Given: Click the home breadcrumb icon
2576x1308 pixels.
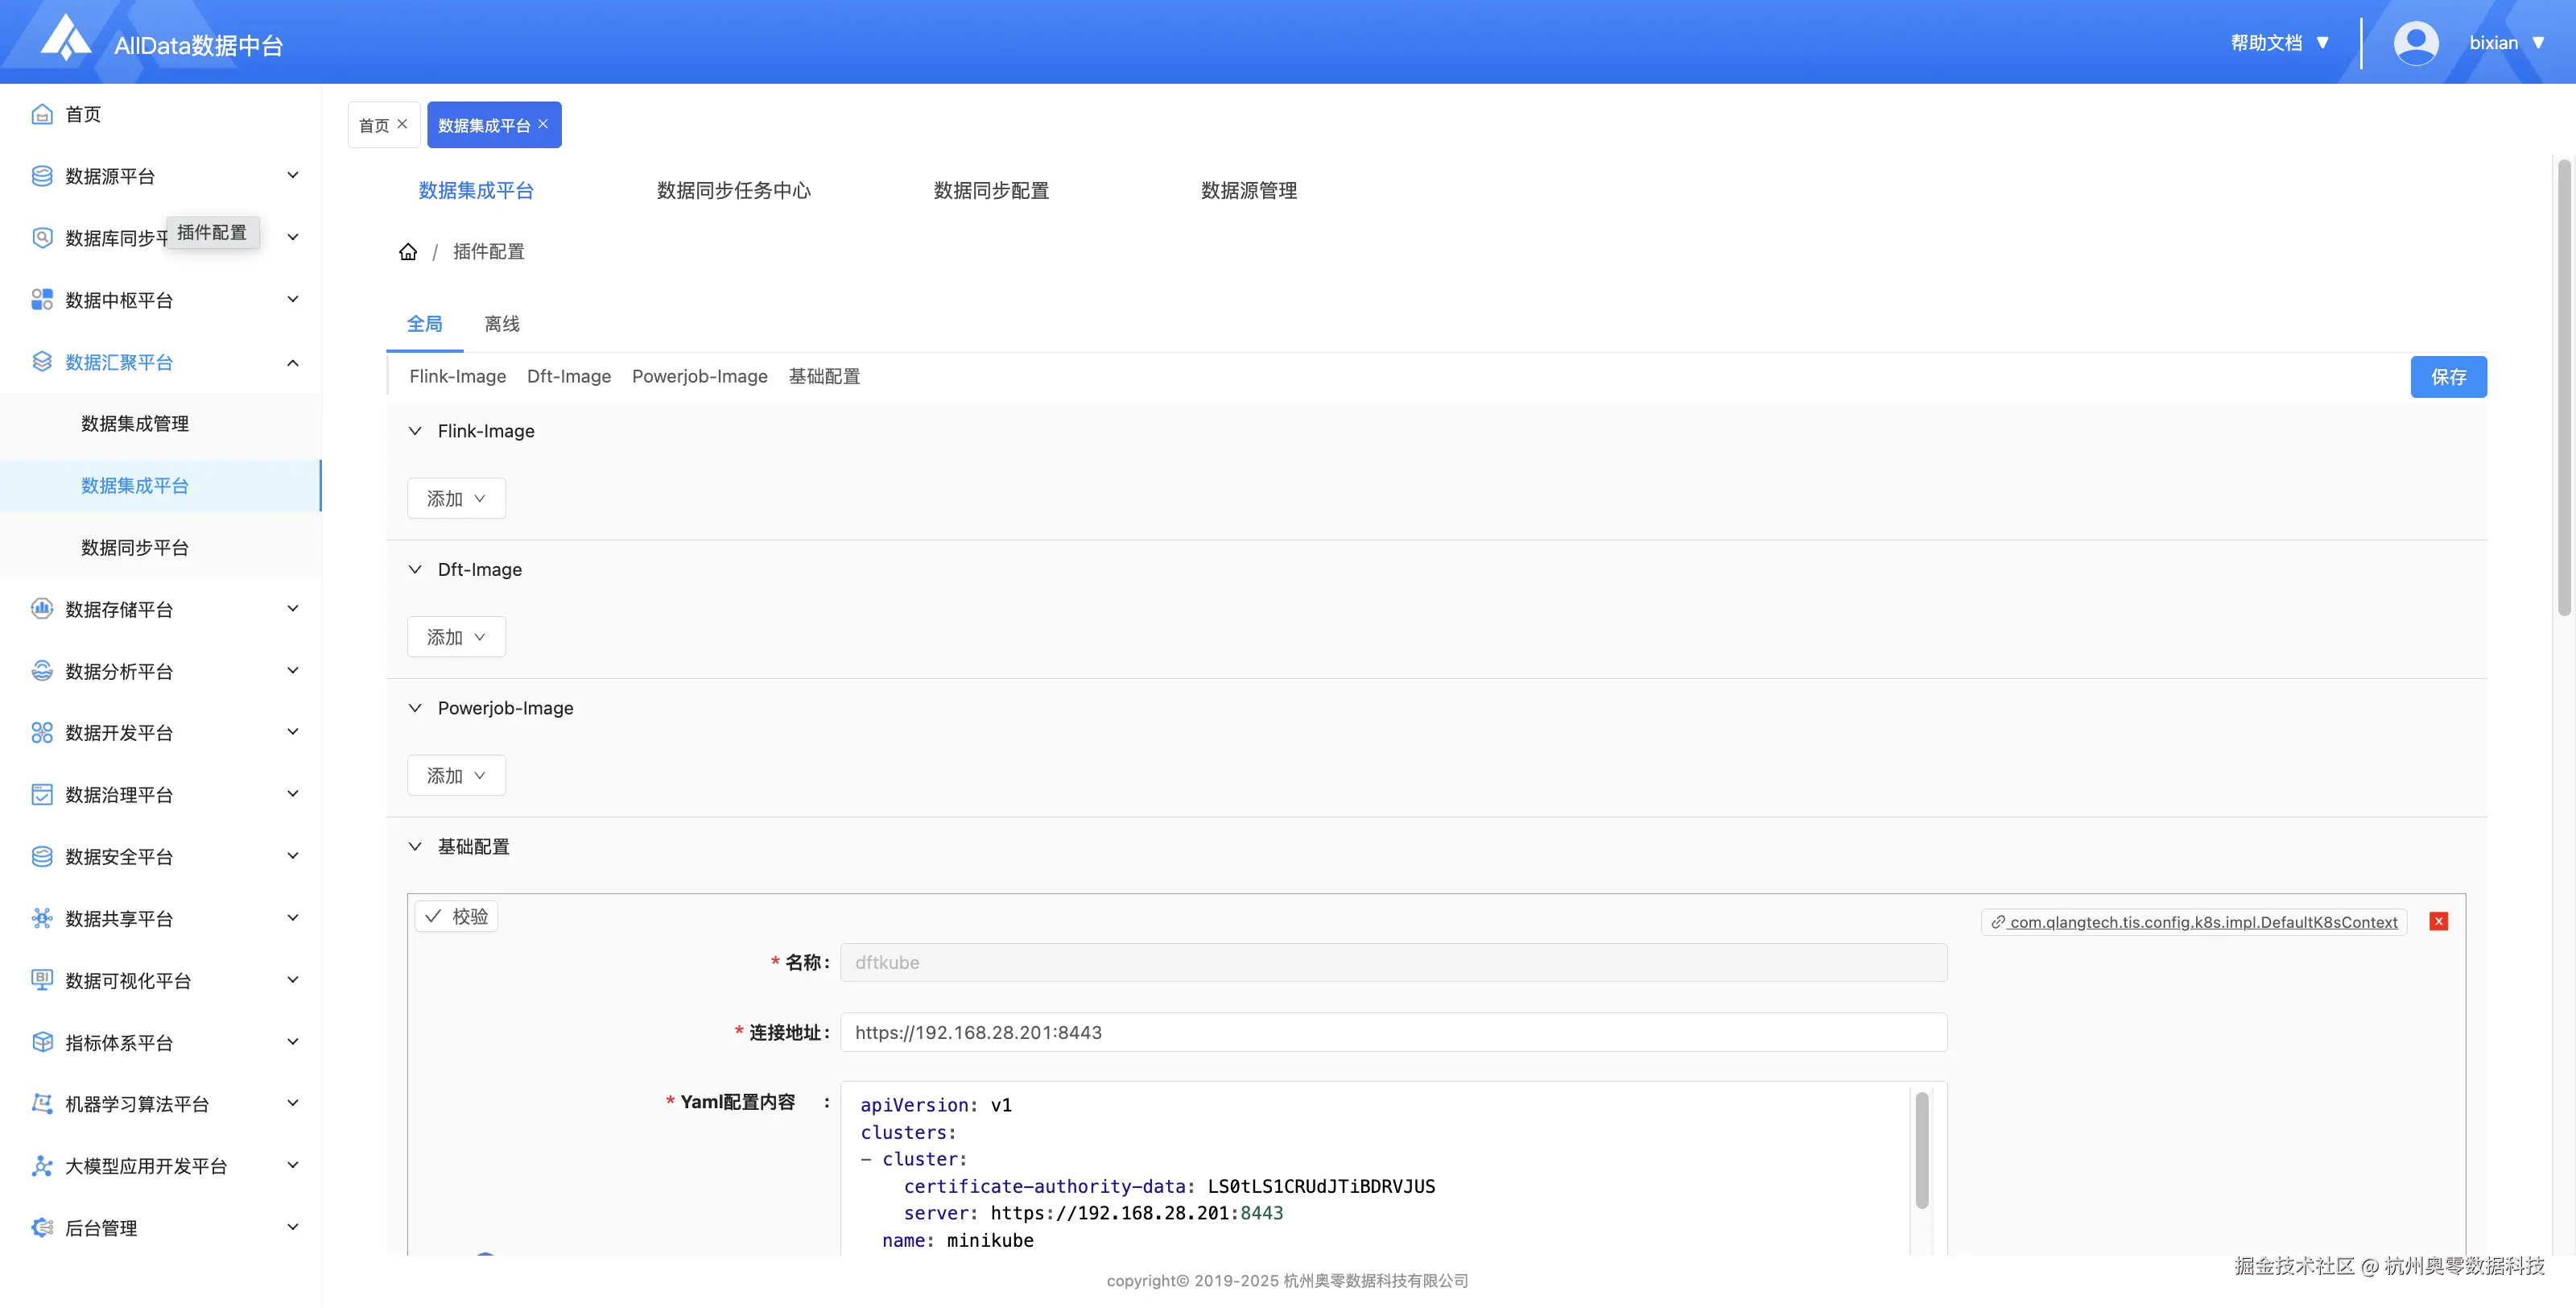Looking at the screenshot, I should pyautogui.click(x=408, y=251).
